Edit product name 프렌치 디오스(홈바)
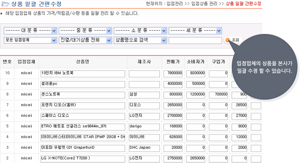This screenshot has width=300, height=163. [x=83, y=105]
